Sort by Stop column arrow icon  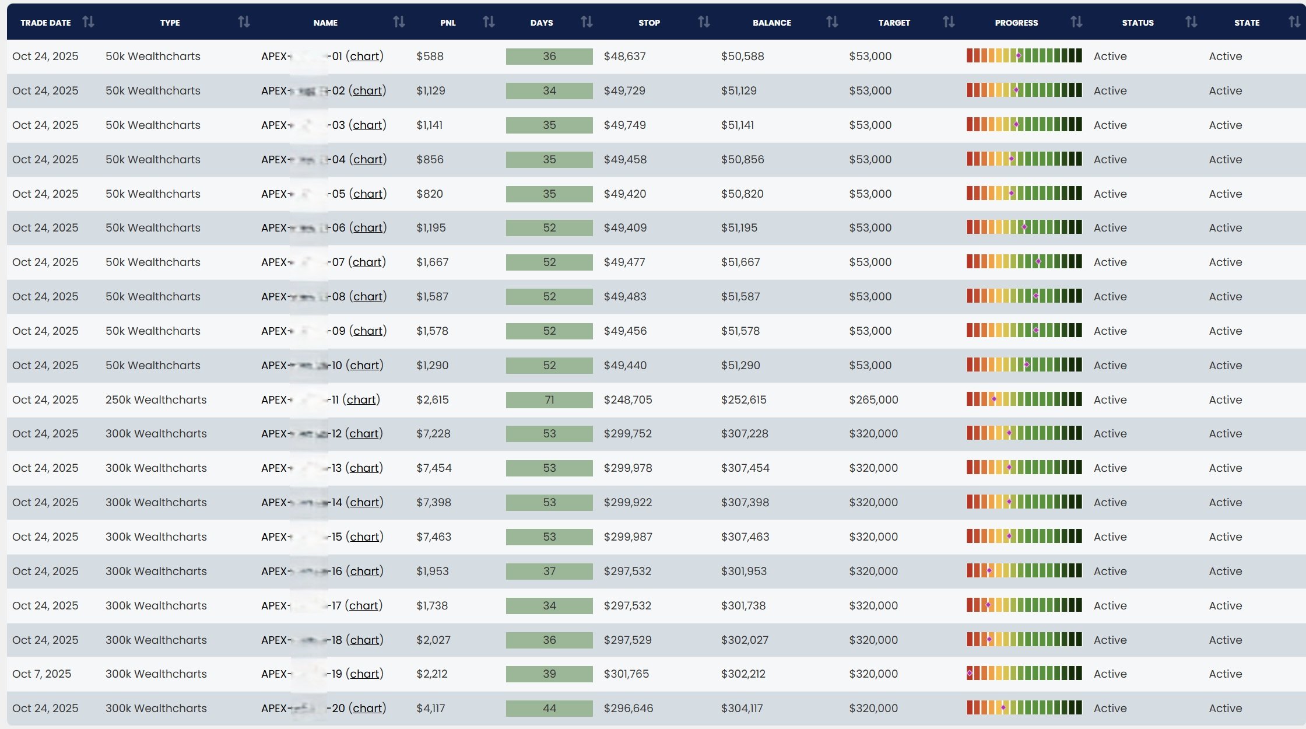point(704,22)
